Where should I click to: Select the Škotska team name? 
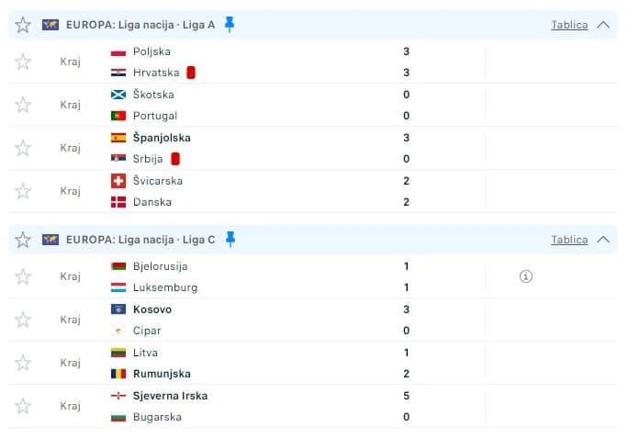click(153, 95)
